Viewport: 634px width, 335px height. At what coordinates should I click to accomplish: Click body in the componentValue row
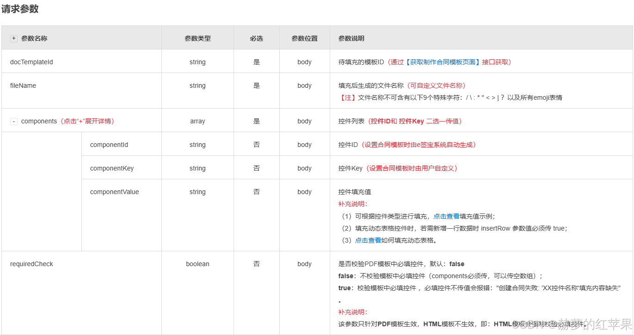(304, 192)
